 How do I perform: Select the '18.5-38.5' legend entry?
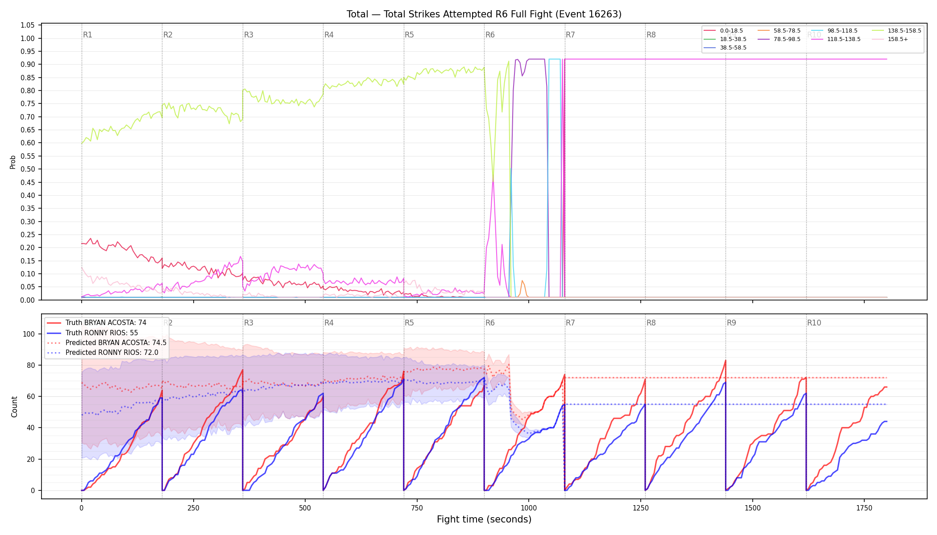(725, 39)
